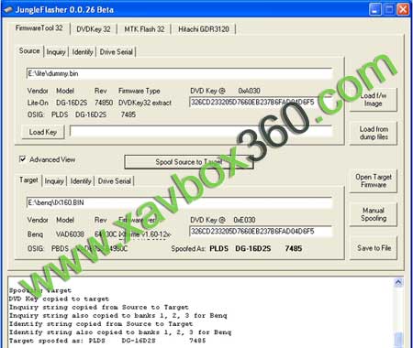The image size is (413, 348).
Task: Click the target path field E:\benq\IX160.BIN
Action: (179, 202)
